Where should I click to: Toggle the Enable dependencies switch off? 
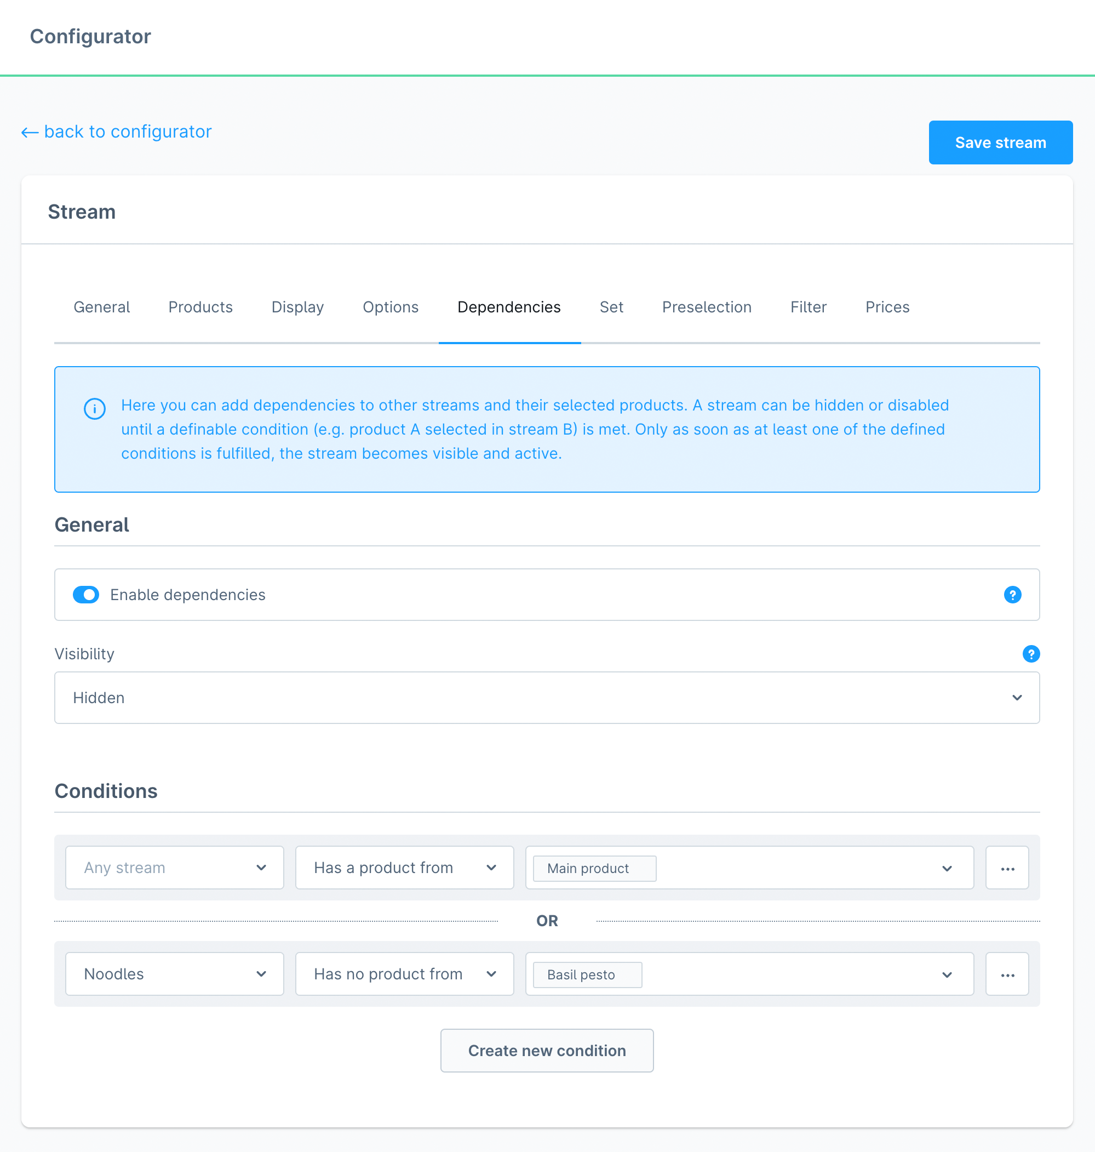pos(85,594)
